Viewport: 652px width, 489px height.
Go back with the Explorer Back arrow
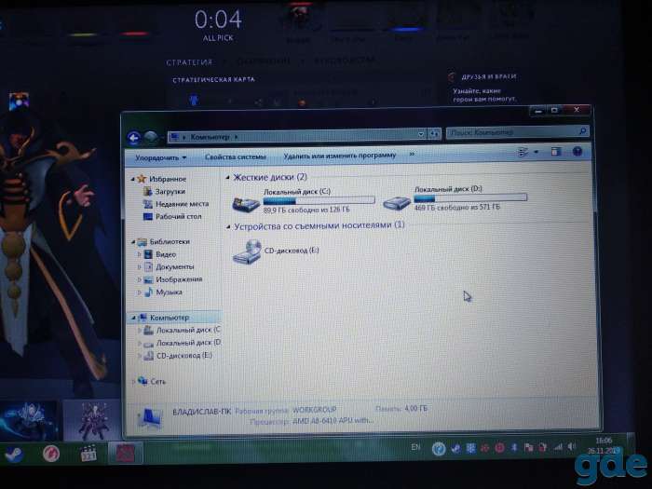point(134,138)
